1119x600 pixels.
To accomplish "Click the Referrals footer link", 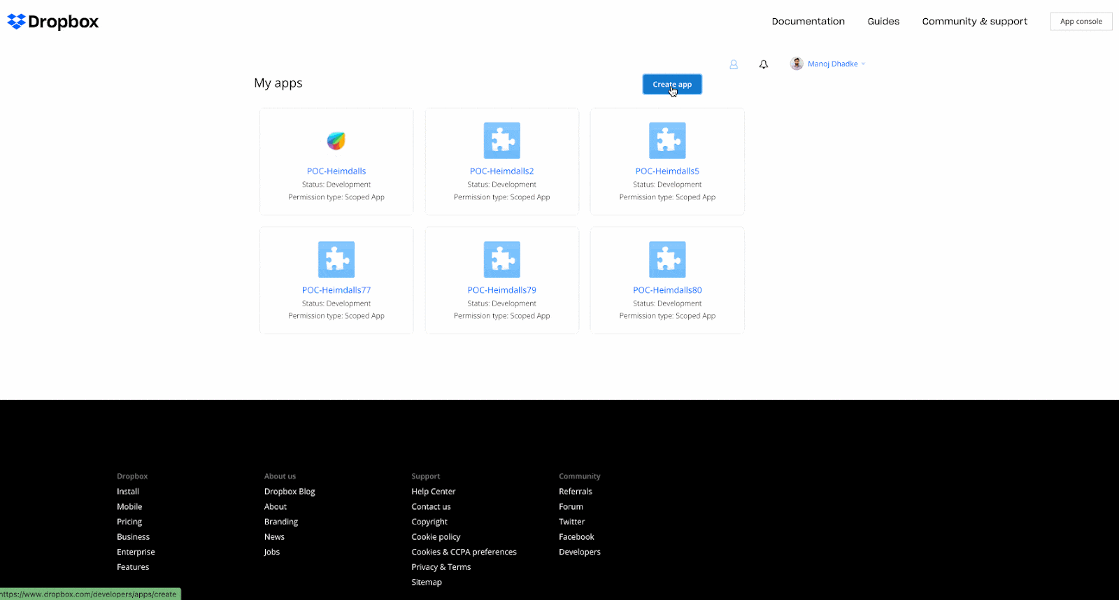I will (576, 492).
